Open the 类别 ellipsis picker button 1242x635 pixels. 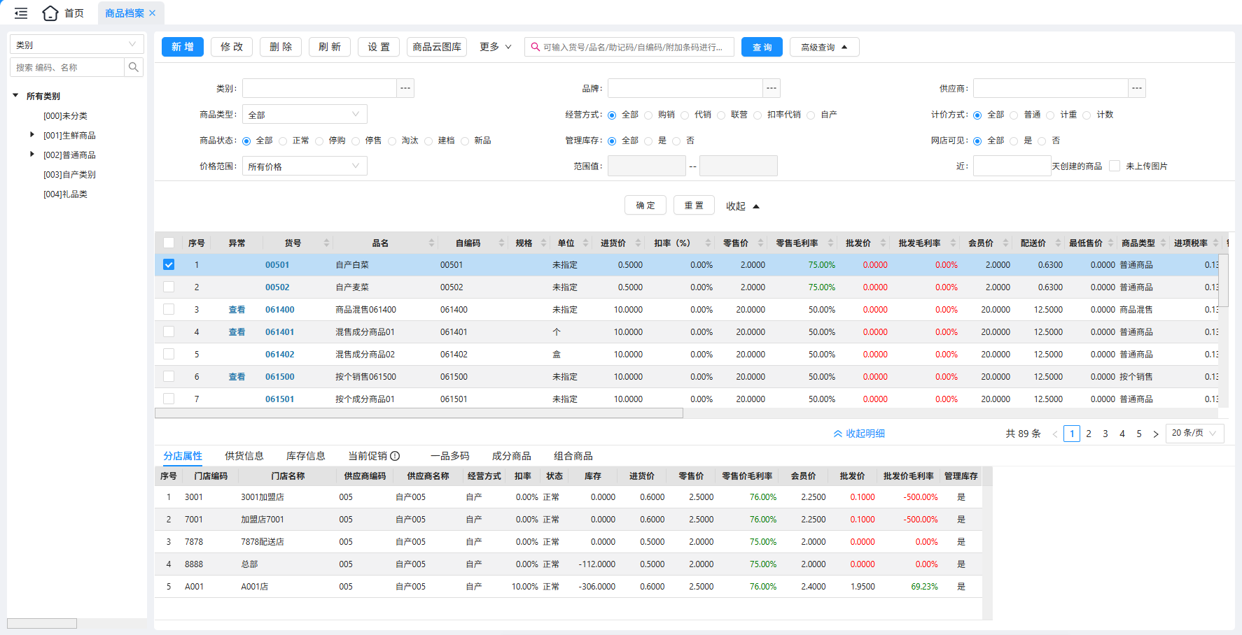tap(405, 88)
